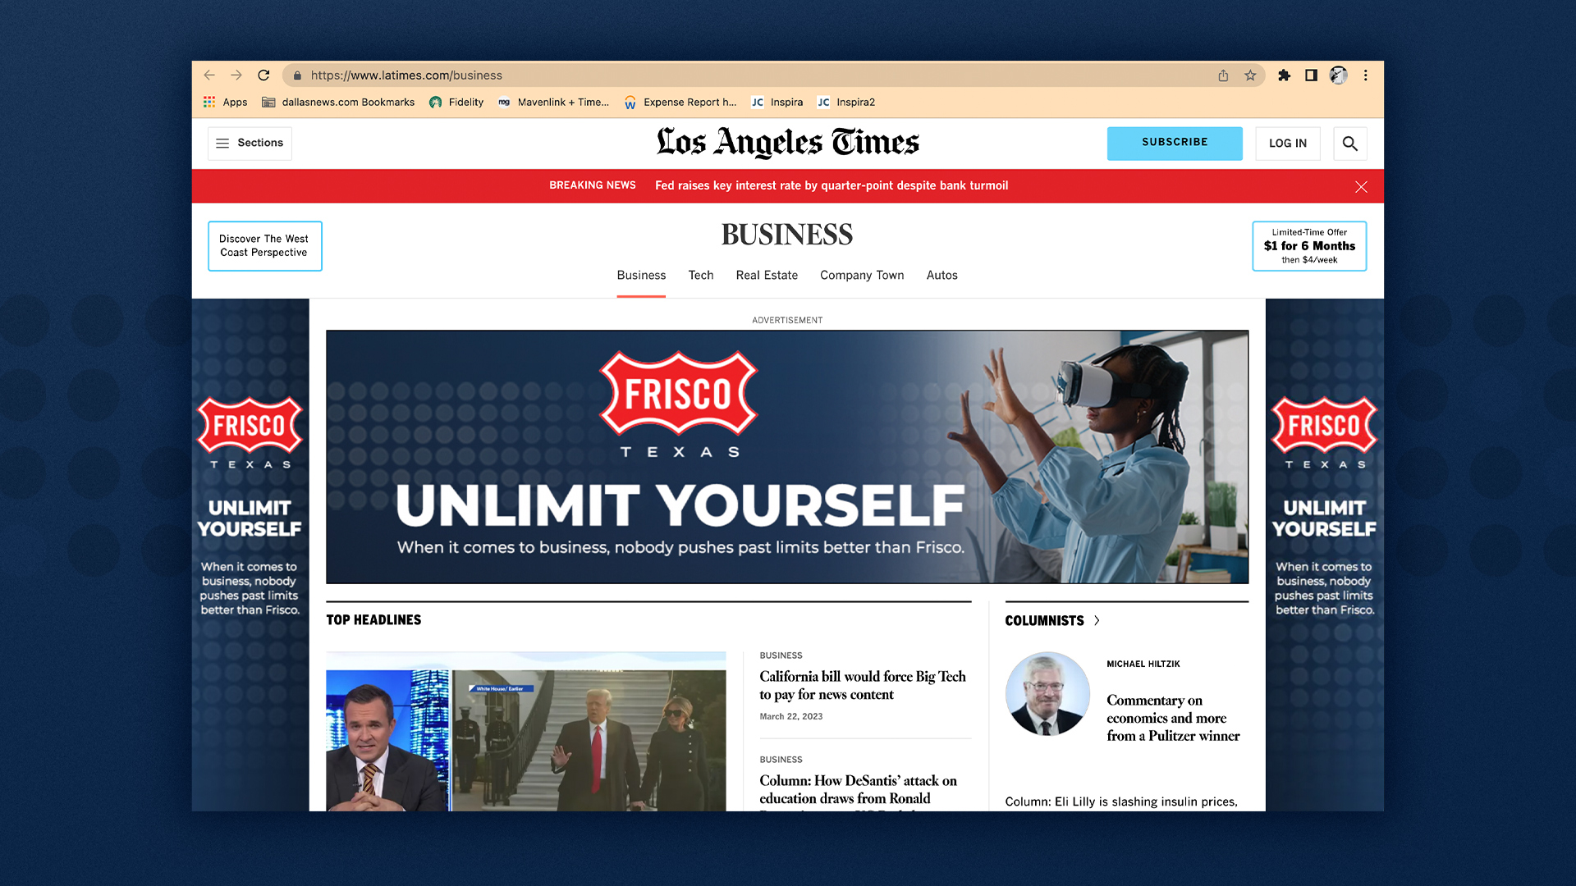Switch to the Tech tab

pos(700,276)
